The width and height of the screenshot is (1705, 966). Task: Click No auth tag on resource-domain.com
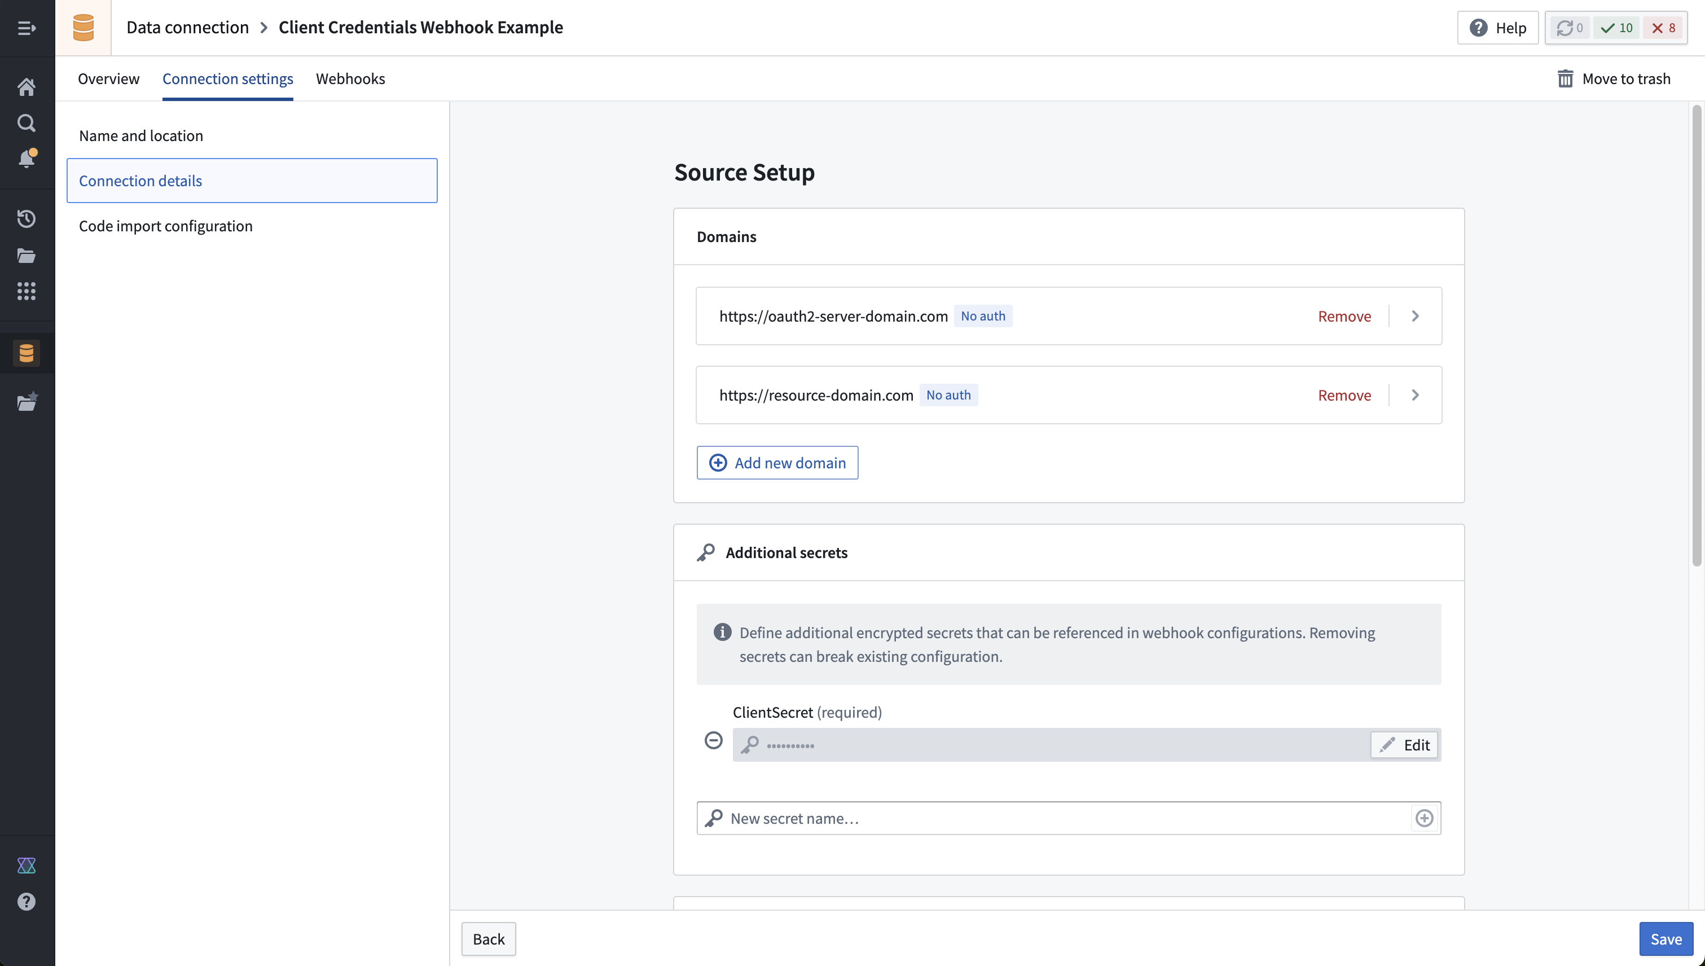click(x=948, y=396)
